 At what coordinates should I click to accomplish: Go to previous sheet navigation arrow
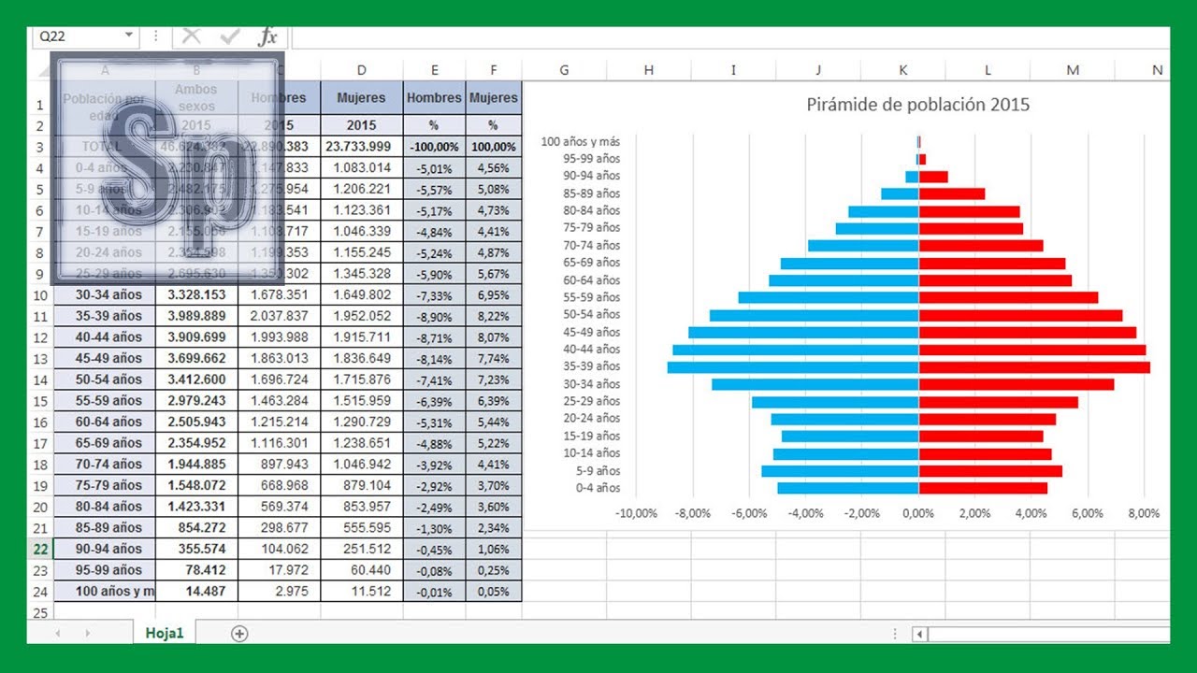[x=59, y=634]
